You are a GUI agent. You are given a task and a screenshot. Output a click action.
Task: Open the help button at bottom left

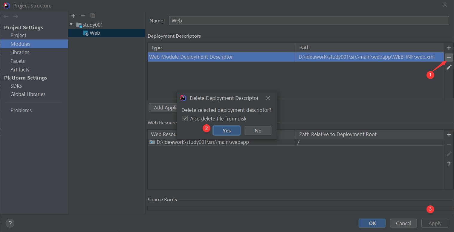pyautogui.click(x=10, y=223)
